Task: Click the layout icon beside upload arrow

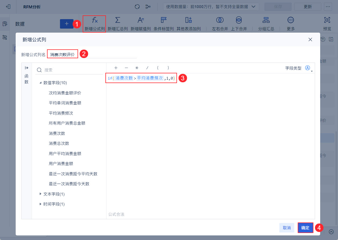Action: 331,39
